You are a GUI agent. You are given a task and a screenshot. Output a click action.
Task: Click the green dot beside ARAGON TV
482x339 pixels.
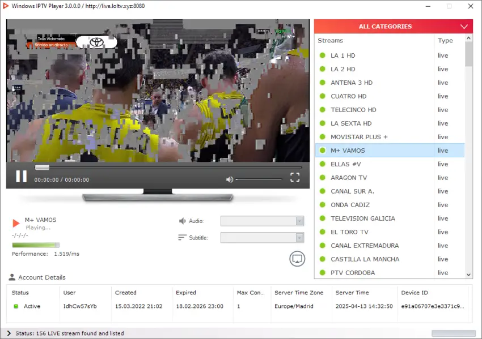click(x=323, y=177)
